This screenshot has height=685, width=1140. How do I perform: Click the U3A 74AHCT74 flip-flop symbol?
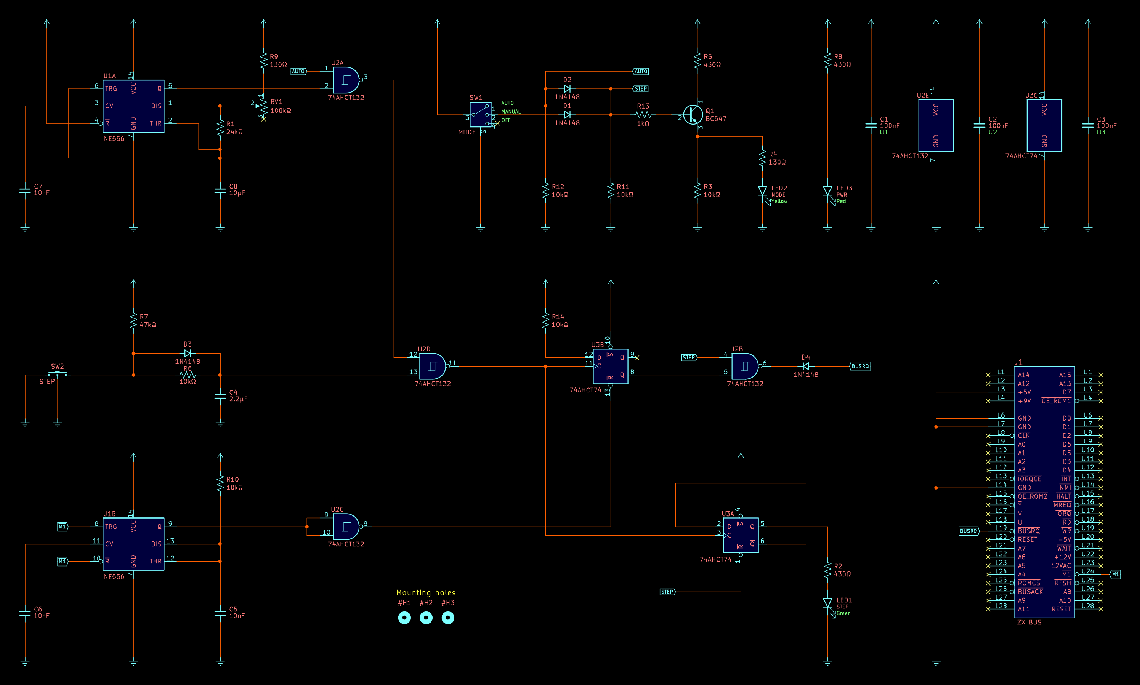pos(741,535)
